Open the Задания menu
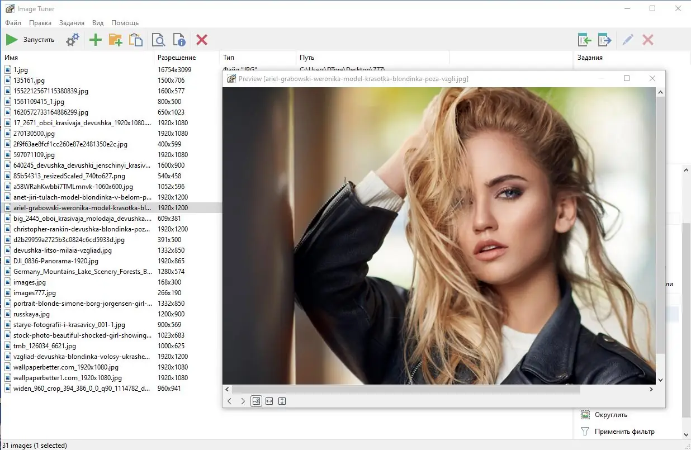This screenshot has width=691, height=450. (x=72, y=23)
